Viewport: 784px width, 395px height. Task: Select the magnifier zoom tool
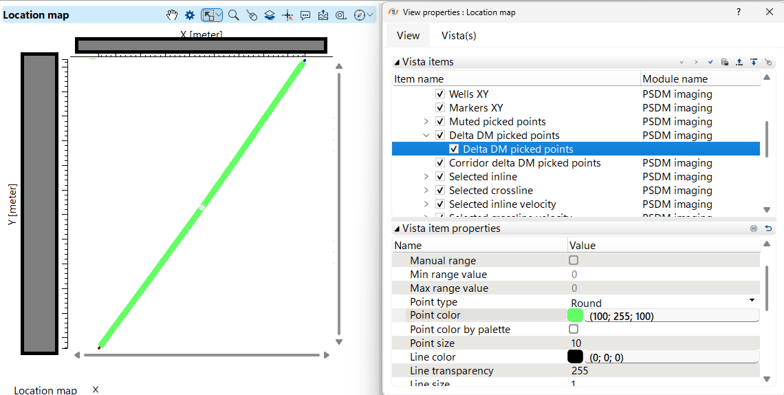234,15
